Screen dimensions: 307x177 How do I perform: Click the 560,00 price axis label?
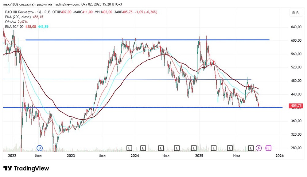296,54
